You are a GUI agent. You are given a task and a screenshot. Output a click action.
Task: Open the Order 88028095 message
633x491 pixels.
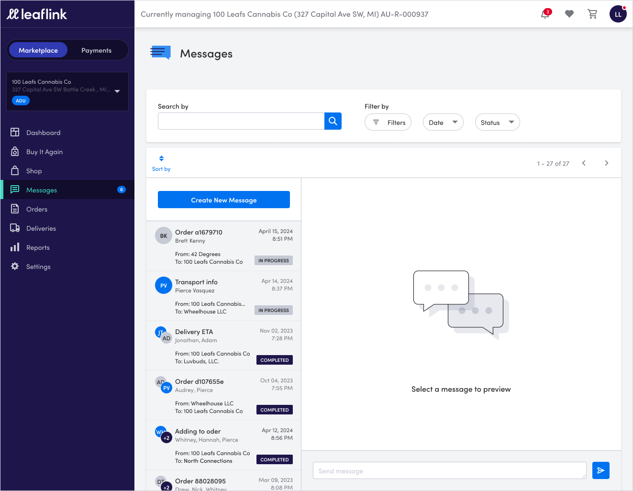tap(223, 480)
